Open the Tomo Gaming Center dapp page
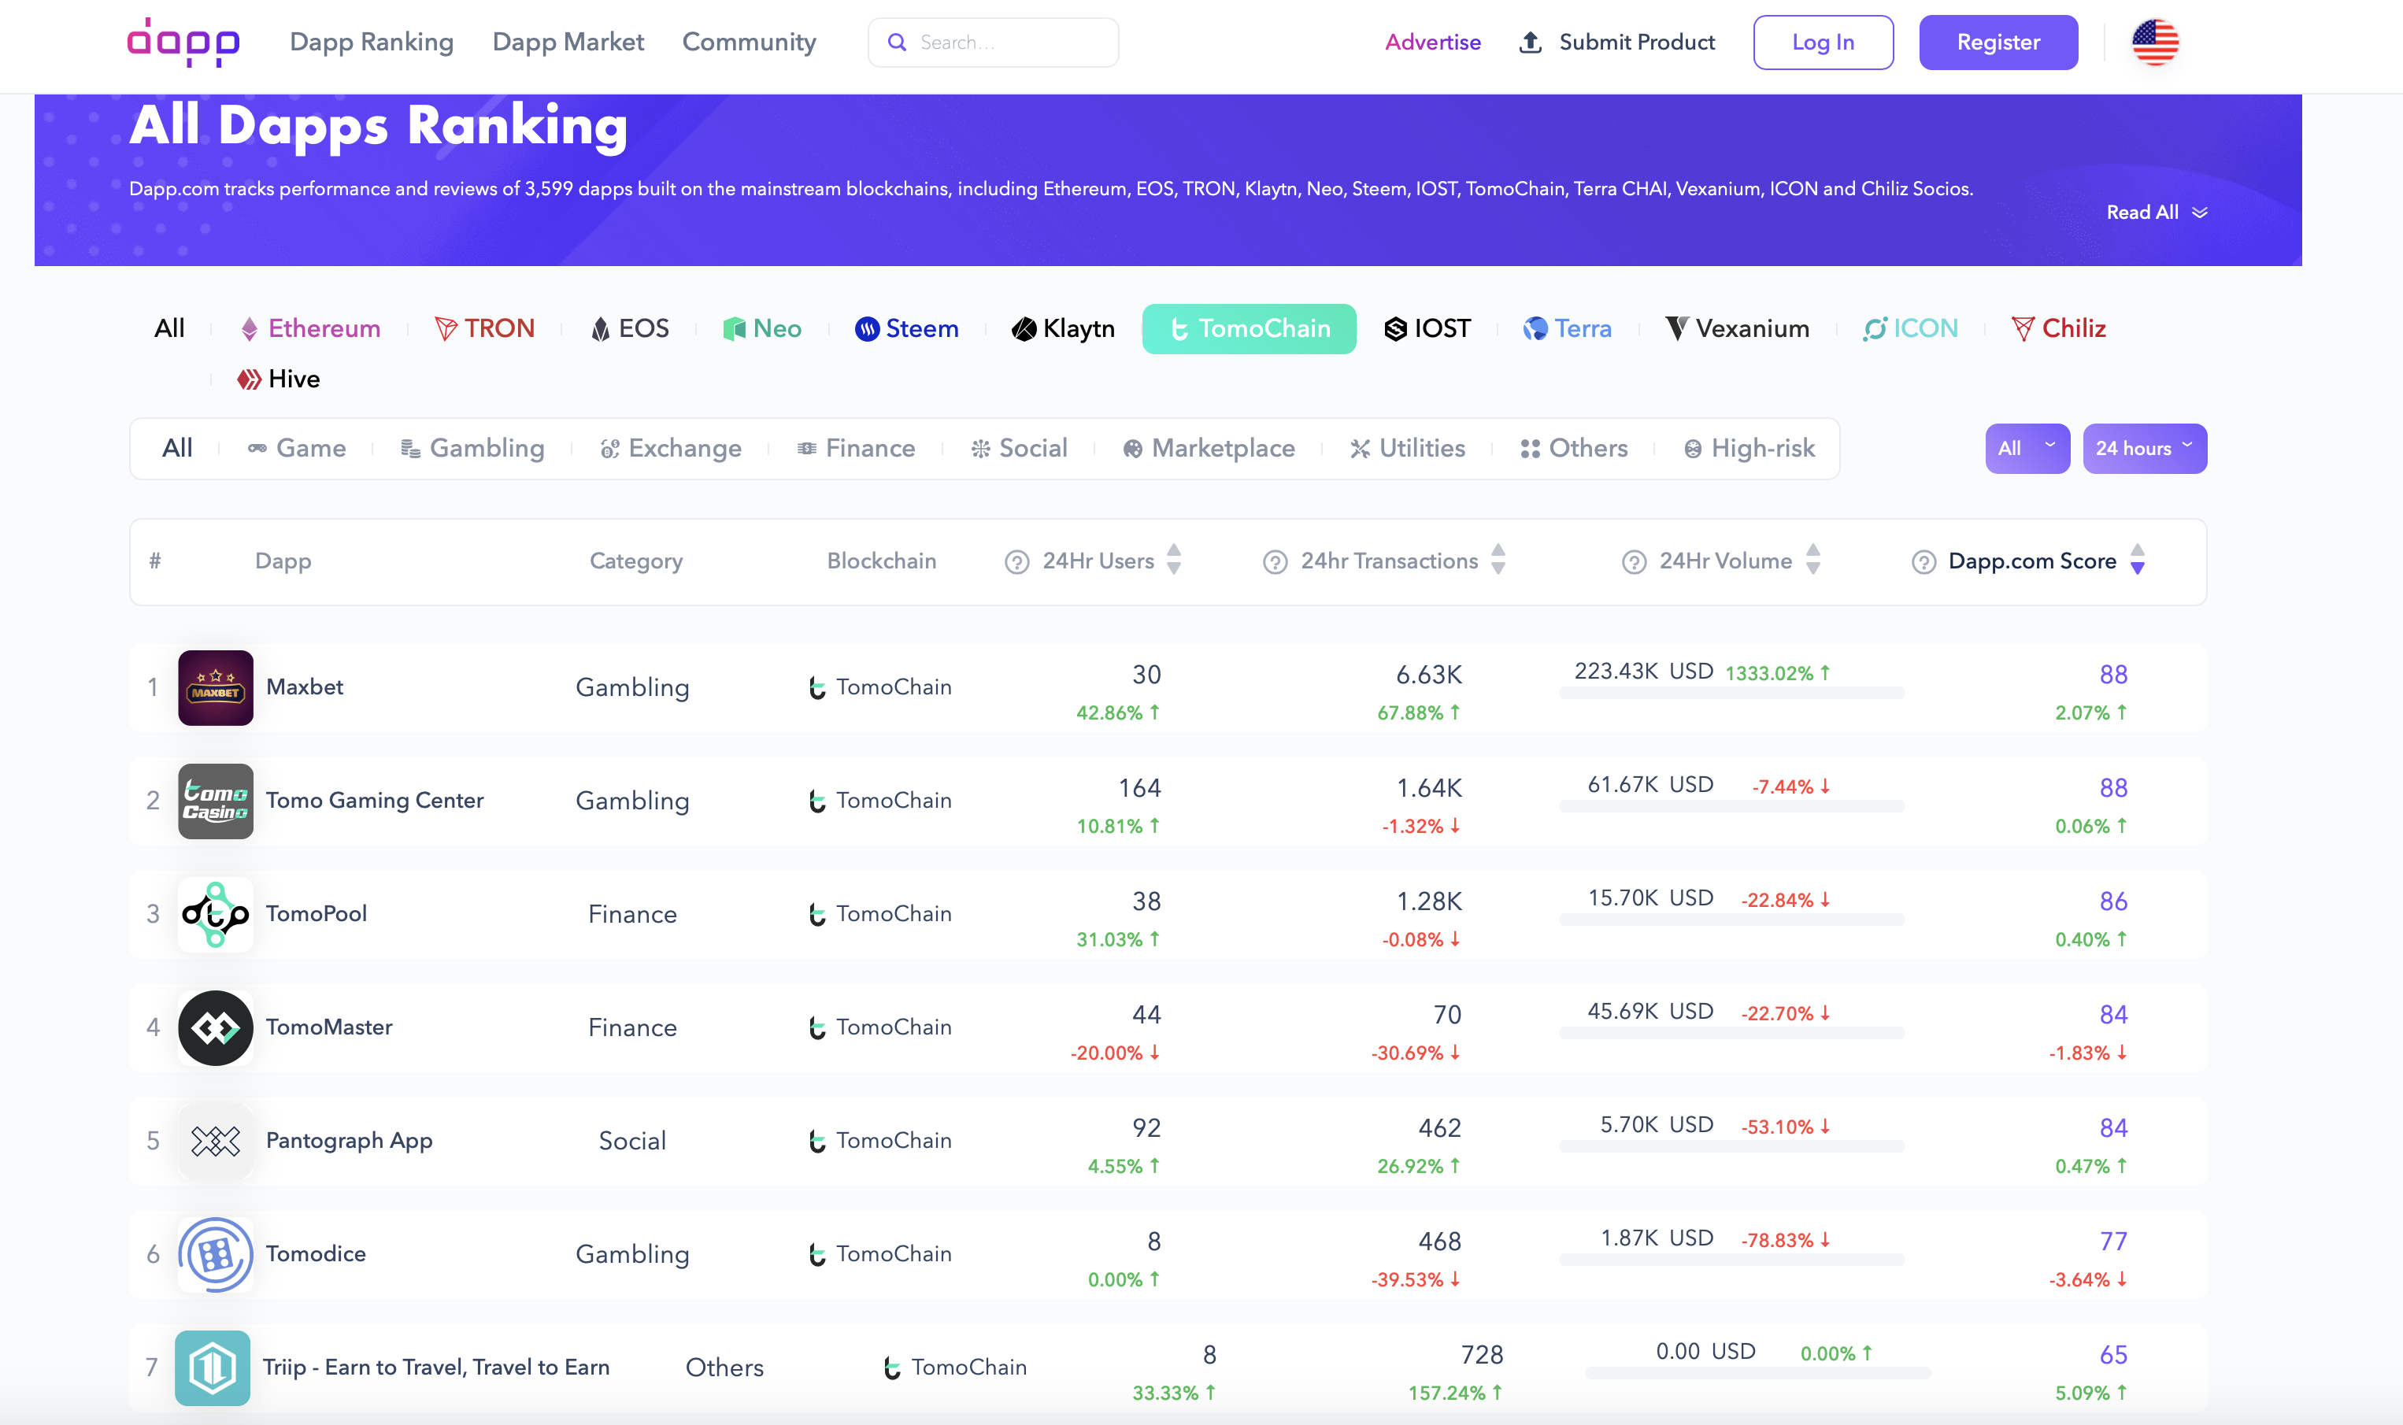 pyautogui.click(x=375, y=801)
